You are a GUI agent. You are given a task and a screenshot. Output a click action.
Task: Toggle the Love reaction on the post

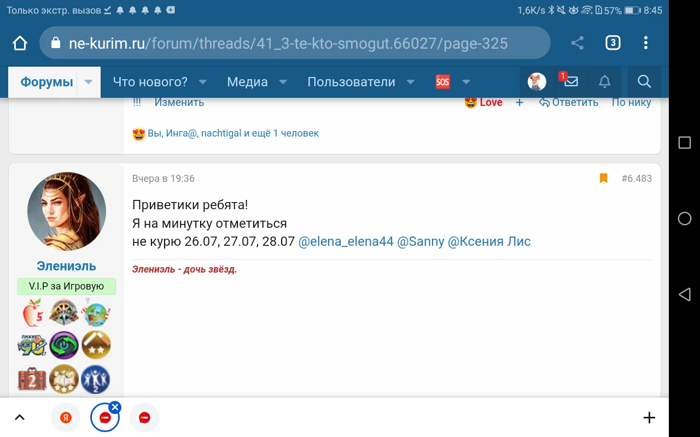coord(483,102)
